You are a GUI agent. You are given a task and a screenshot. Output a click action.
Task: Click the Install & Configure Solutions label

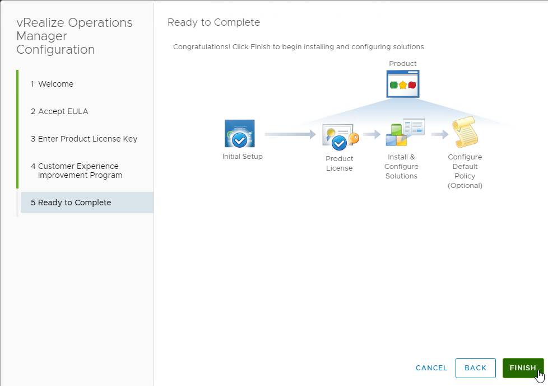tap(401, 167)
